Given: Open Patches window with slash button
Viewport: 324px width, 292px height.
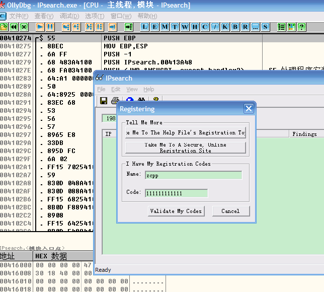Looking at the screenshot, I should 215,27.
